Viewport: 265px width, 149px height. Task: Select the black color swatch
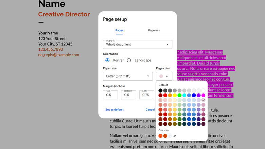pyautogui.click(x=160, y=90)
